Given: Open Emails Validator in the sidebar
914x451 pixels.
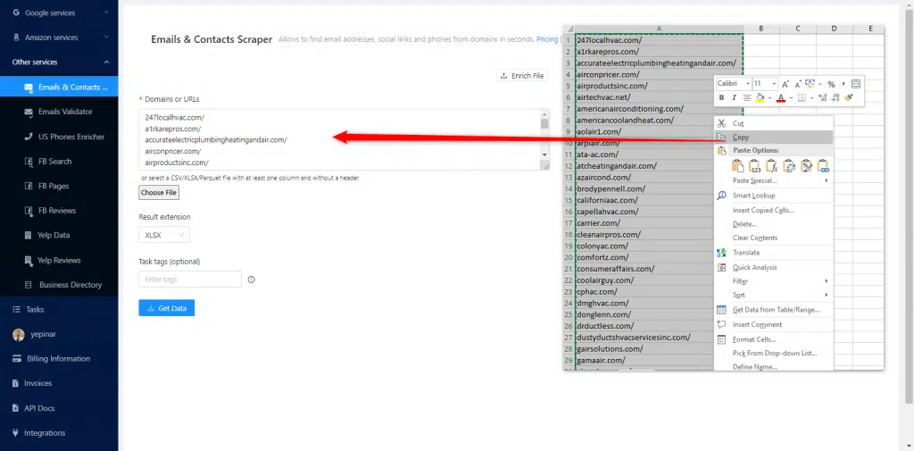Looking at the screenshot, I should click(65, 112).
